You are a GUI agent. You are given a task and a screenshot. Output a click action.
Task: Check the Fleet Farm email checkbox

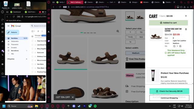coord(32,41)
